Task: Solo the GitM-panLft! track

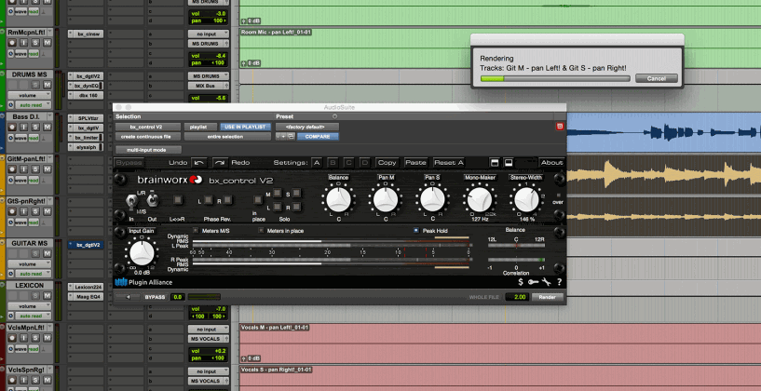Action: coord(35,169)
